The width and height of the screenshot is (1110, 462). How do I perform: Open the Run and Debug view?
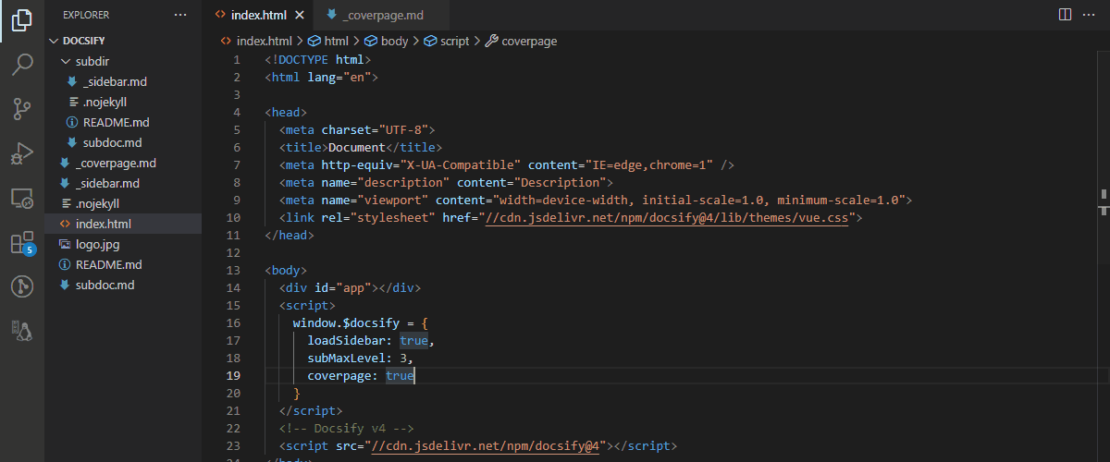(22, 153)
